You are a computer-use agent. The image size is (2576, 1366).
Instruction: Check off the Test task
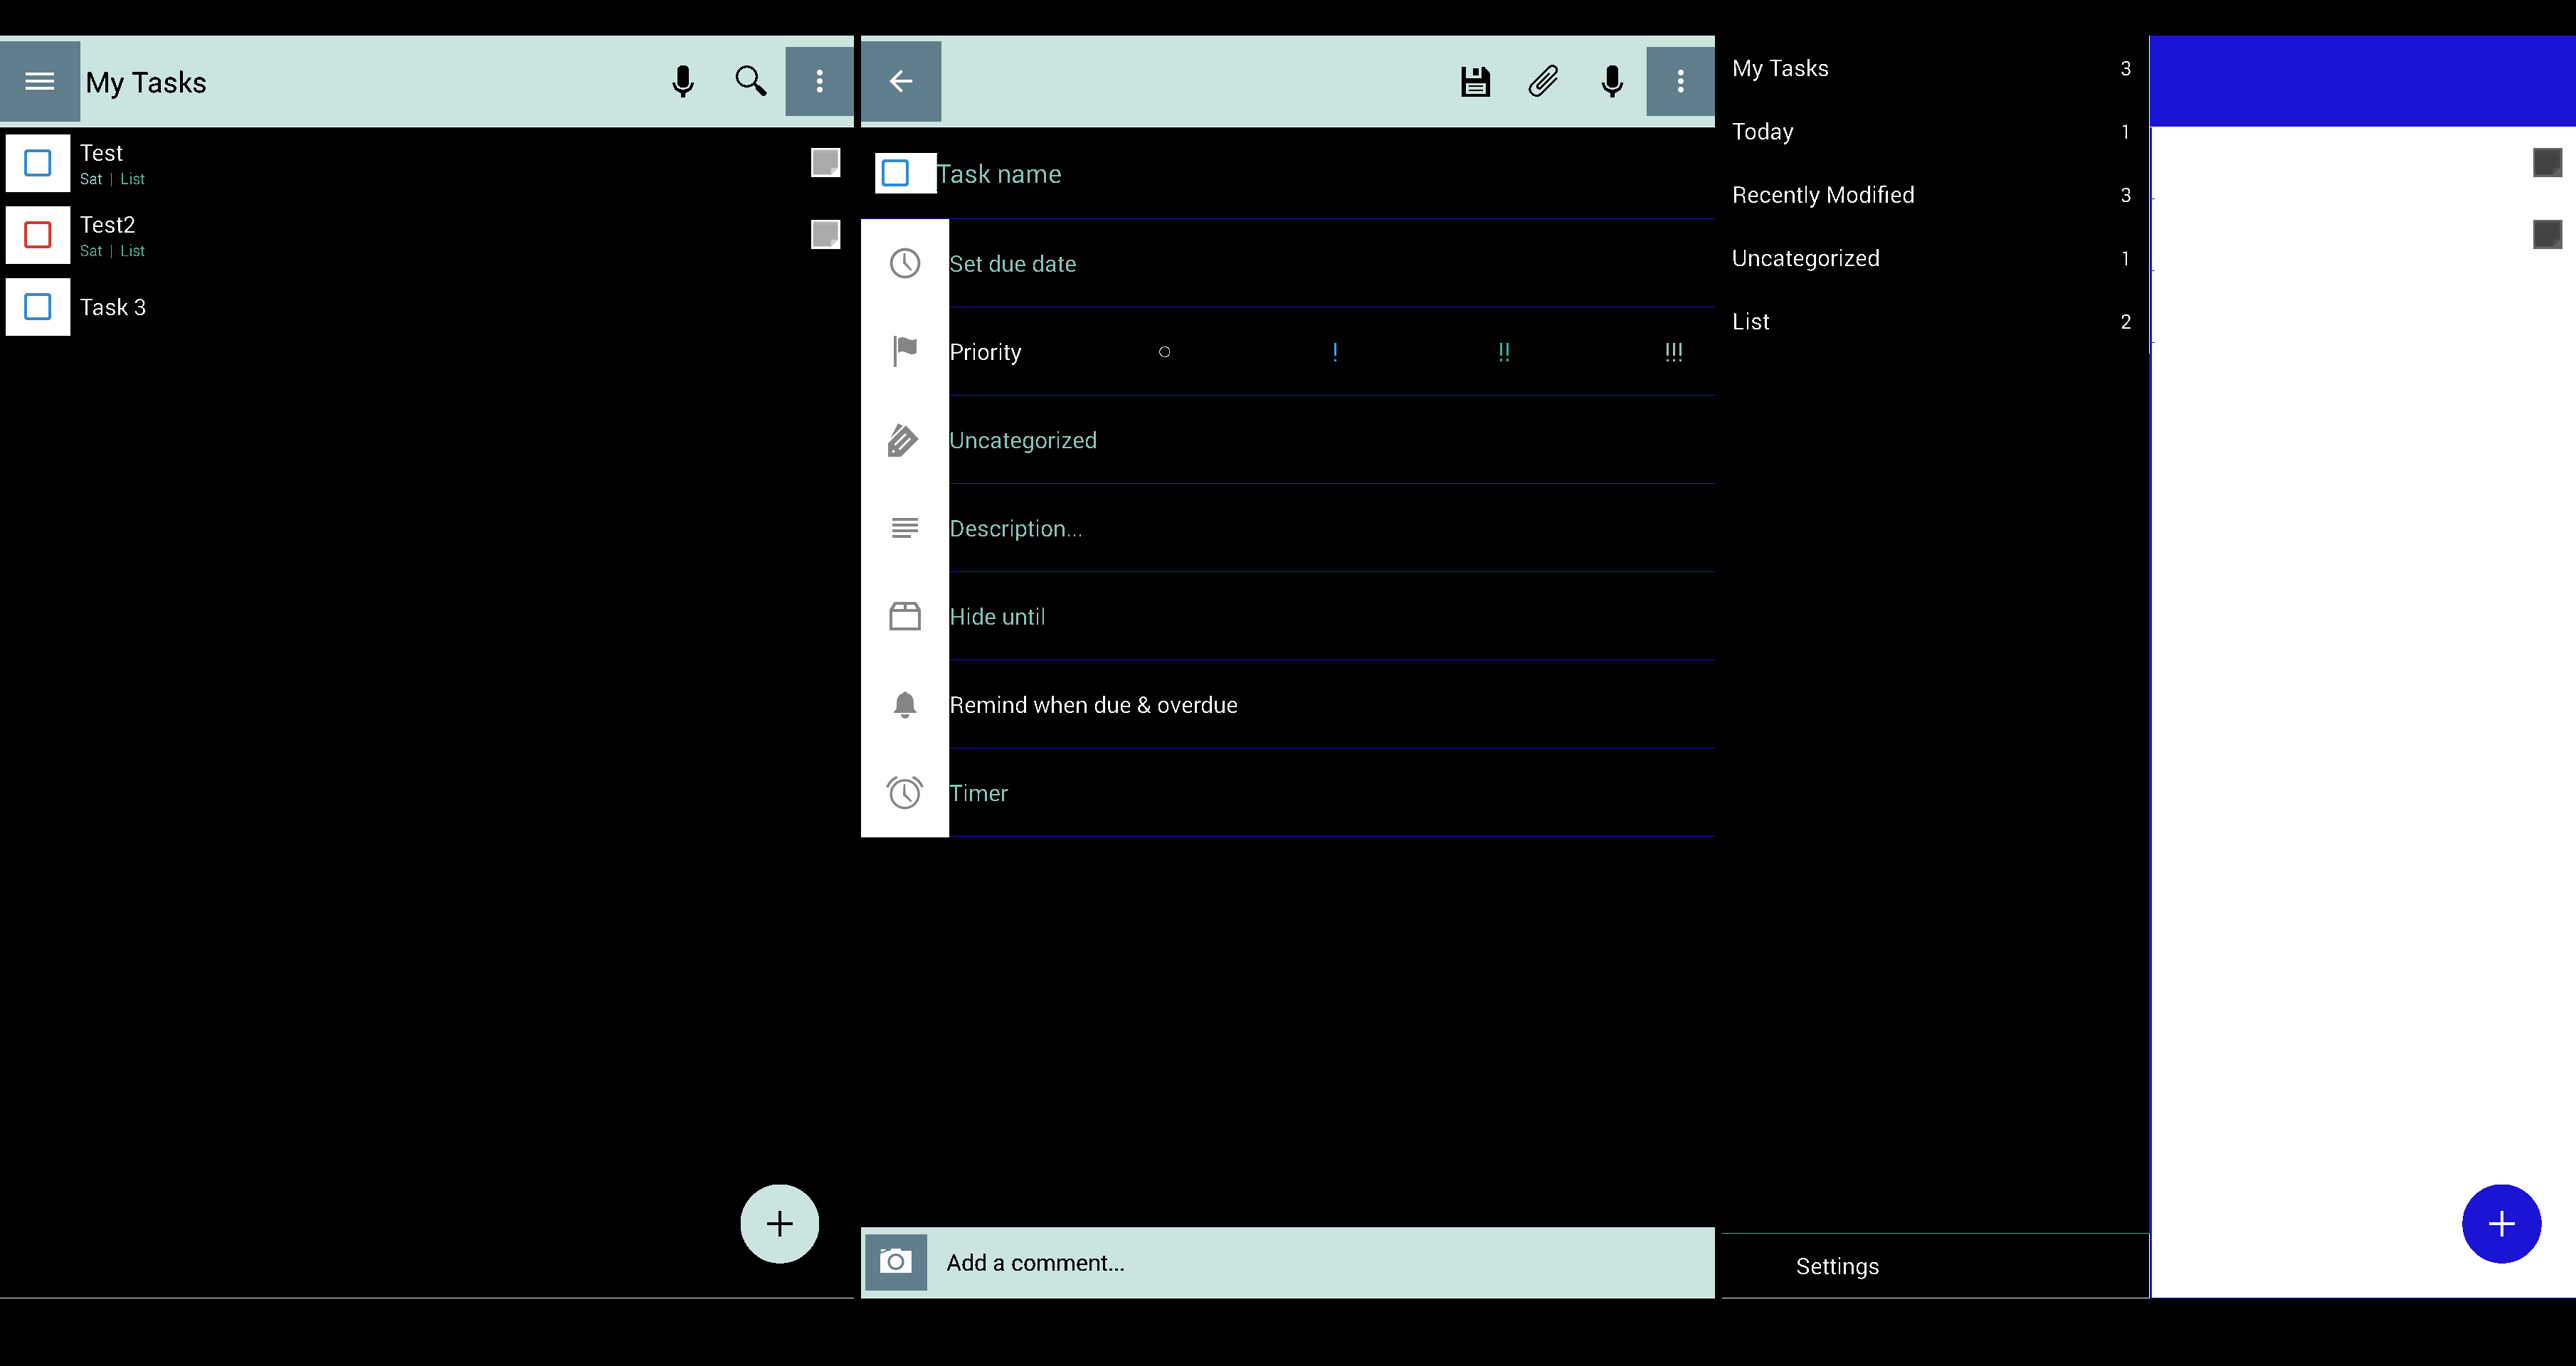[x=38, y=163]
